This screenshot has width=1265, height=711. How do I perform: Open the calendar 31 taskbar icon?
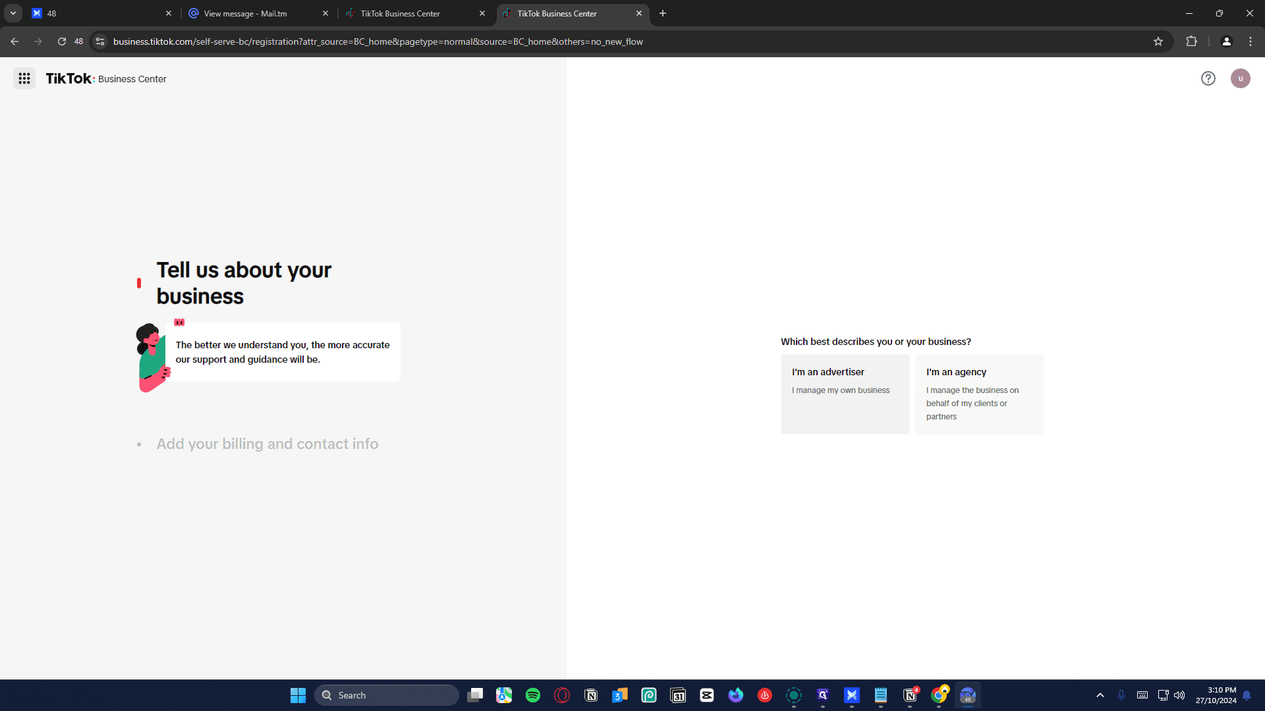(678, 695)
